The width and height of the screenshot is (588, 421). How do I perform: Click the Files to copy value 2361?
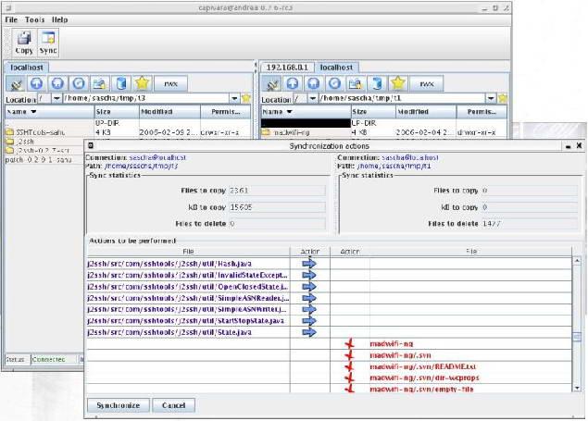tap(277, 191)
